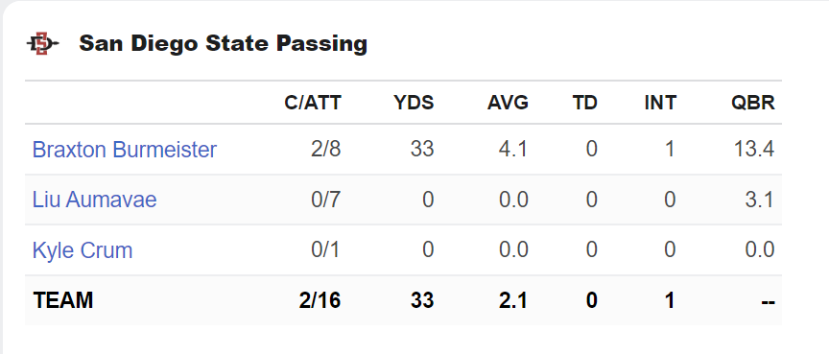The width and height of the screenshot is (829, 354).
Task: Click Burmeister's 2/8 completions value
Action: click(x=325, y=150)
